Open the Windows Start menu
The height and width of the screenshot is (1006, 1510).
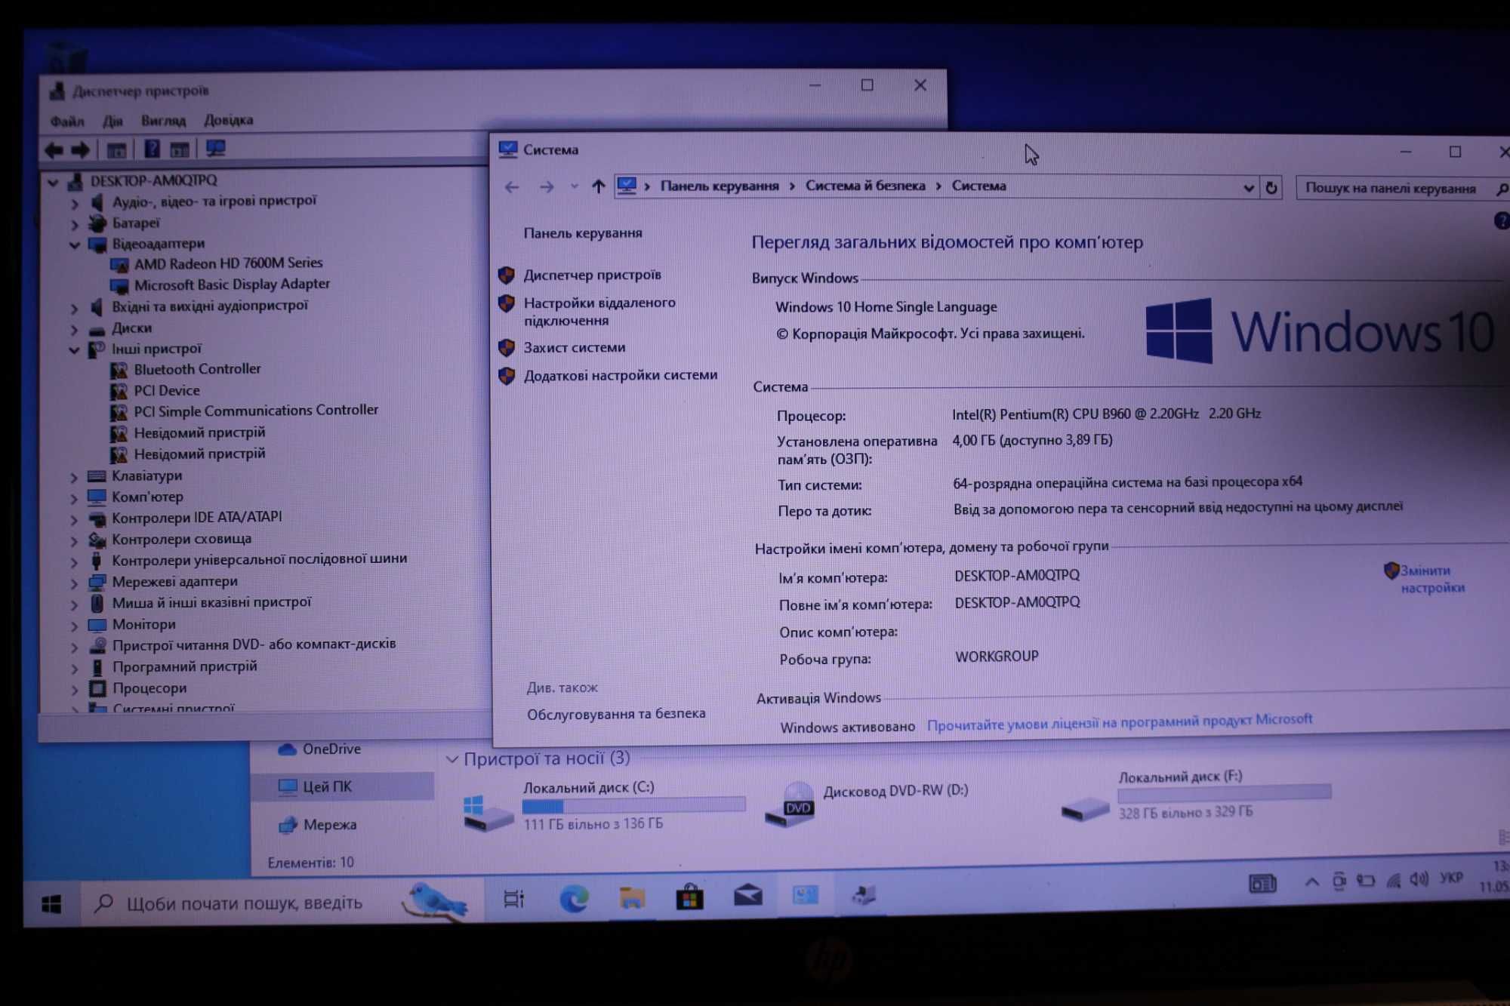(51, 904)
